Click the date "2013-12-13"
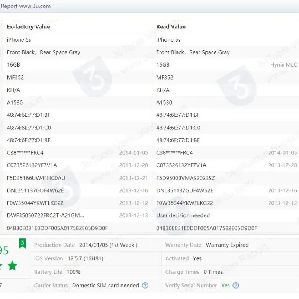This screenshot has width=299, height=299. (134, 215)
